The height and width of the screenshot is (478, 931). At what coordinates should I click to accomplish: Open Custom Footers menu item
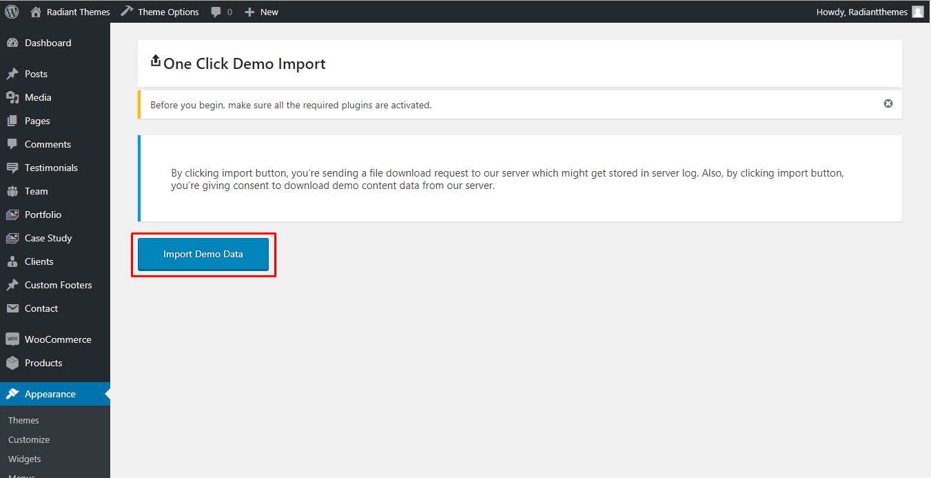58,285
